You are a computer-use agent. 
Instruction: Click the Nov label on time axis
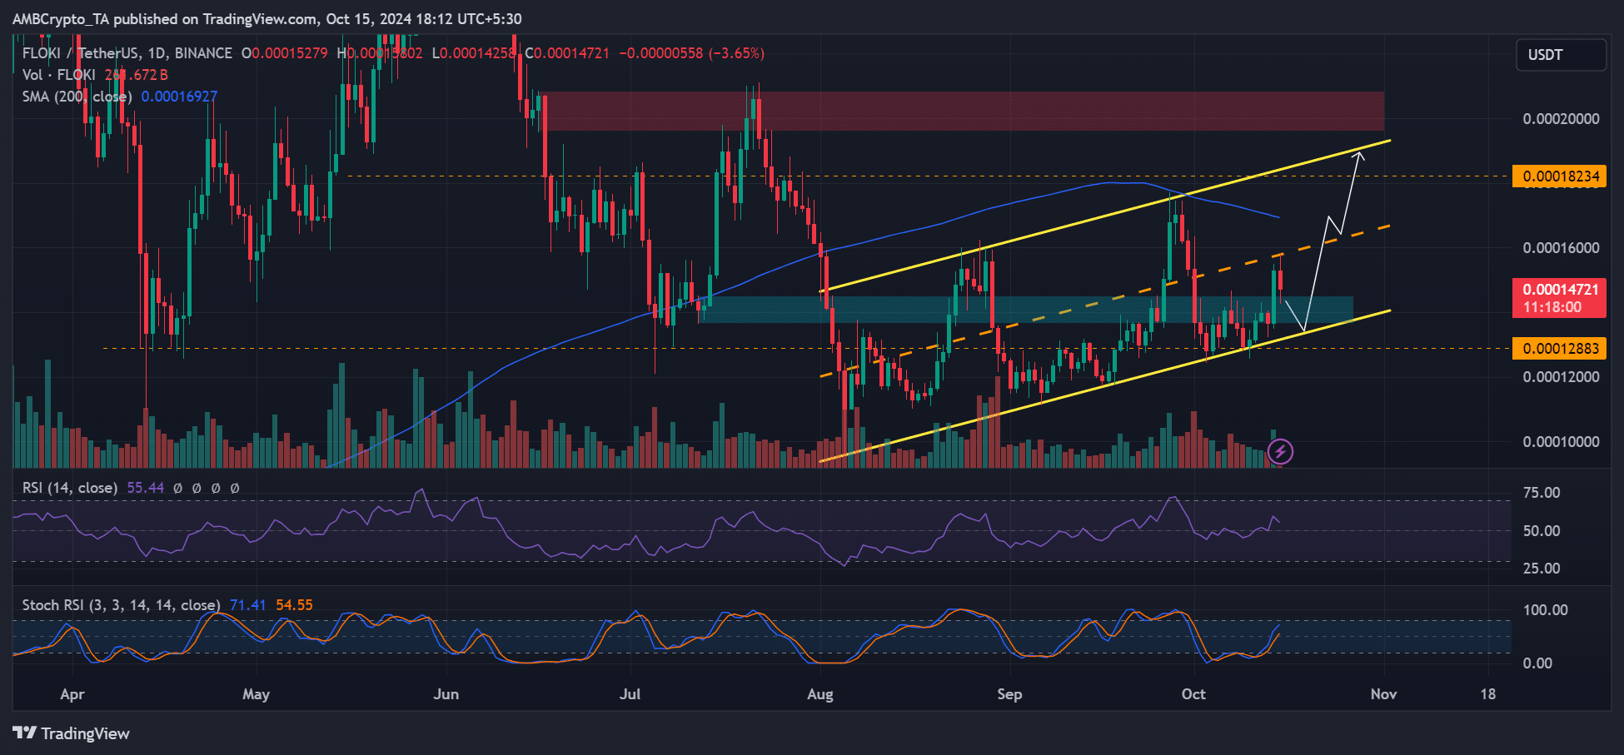1383,694
